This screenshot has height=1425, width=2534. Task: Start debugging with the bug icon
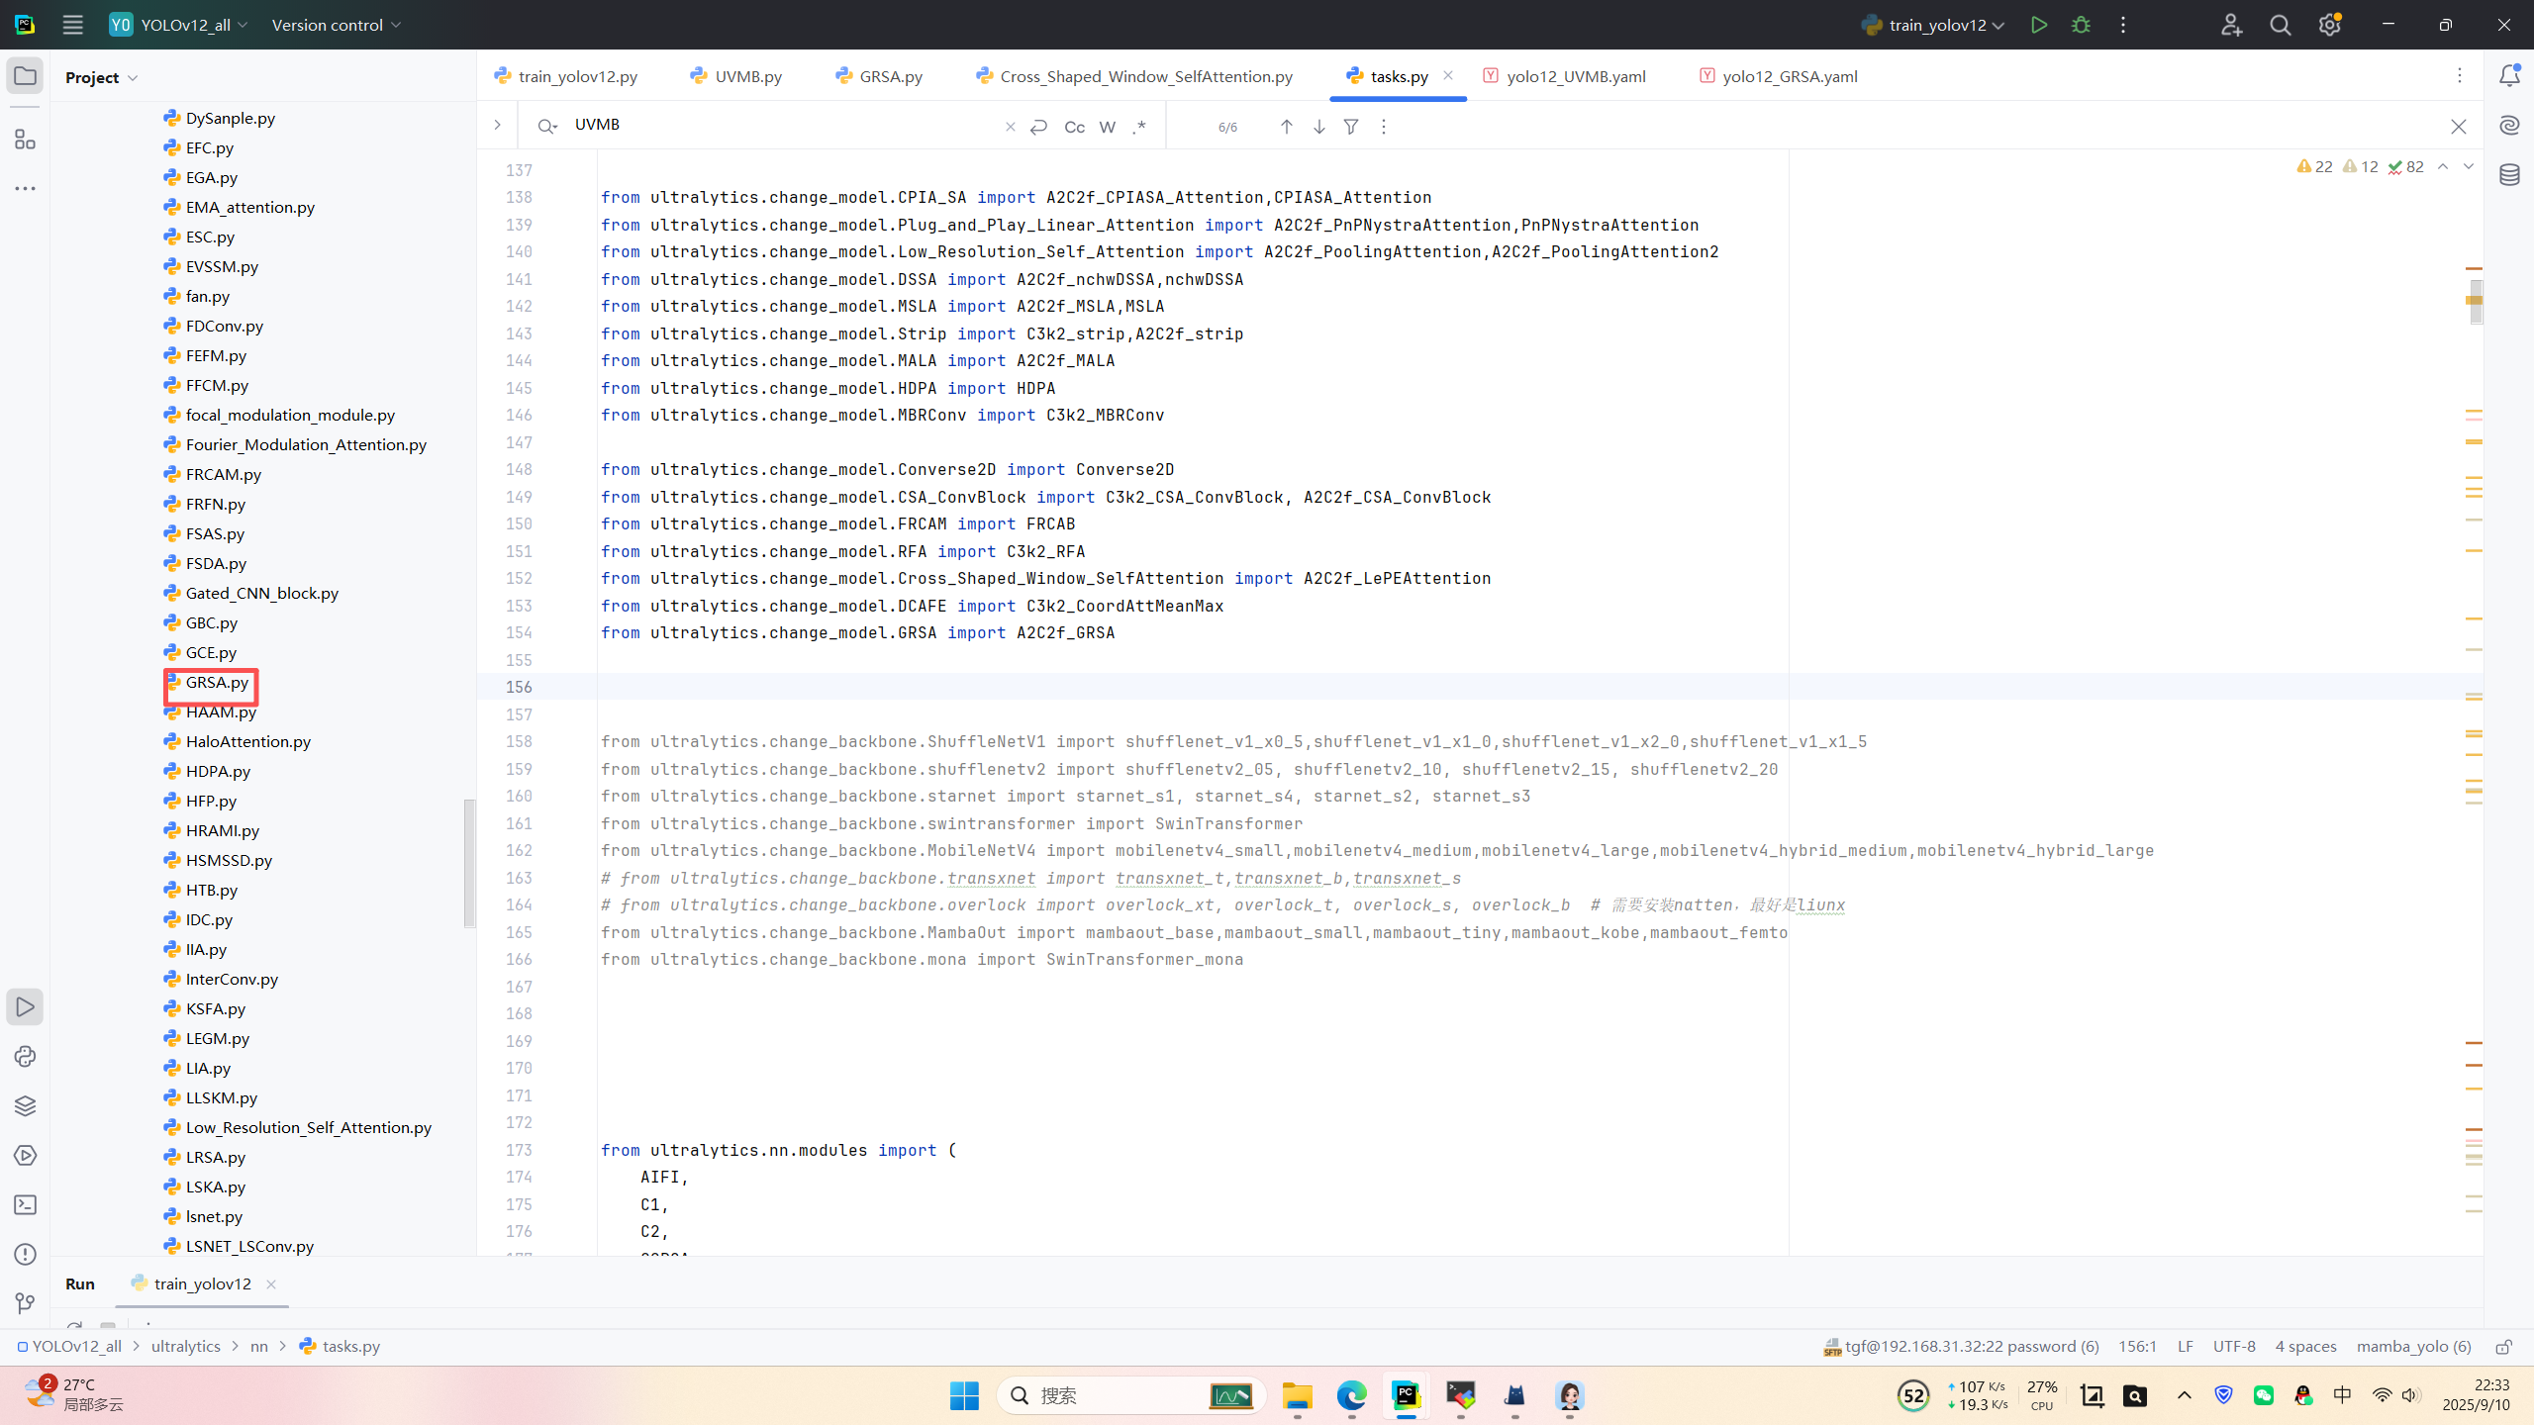pos(2081,25)
